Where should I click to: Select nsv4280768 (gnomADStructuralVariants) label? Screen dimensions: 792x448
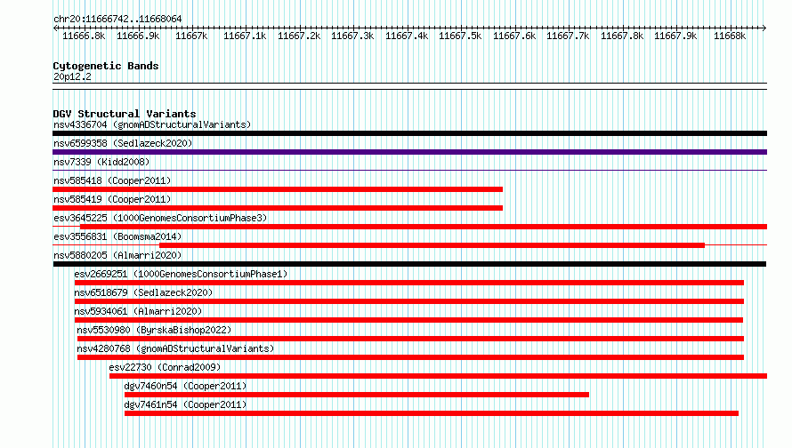[175, 348]
